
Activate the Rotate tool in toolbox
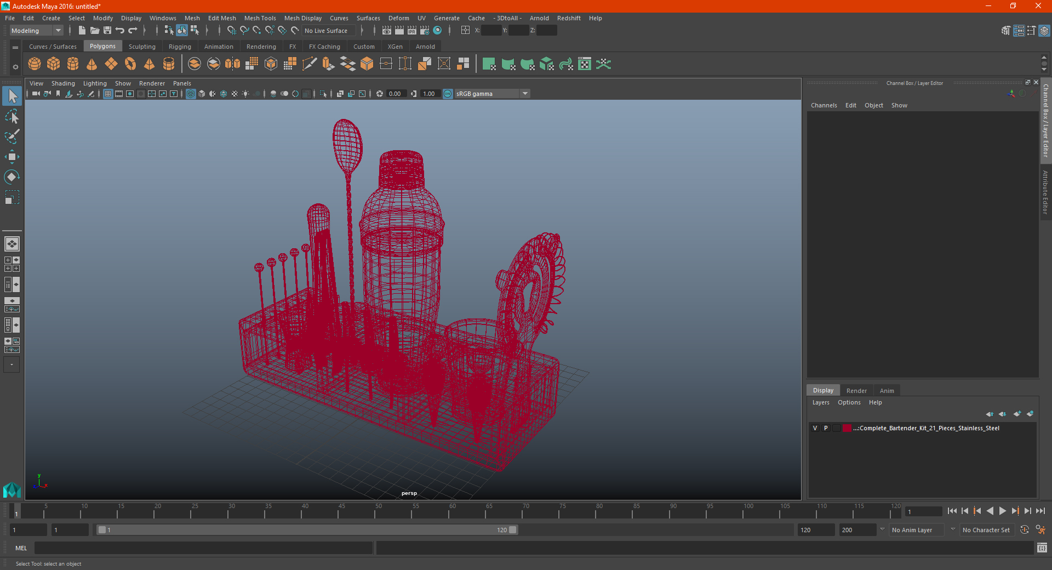click(x=12, y=177)
